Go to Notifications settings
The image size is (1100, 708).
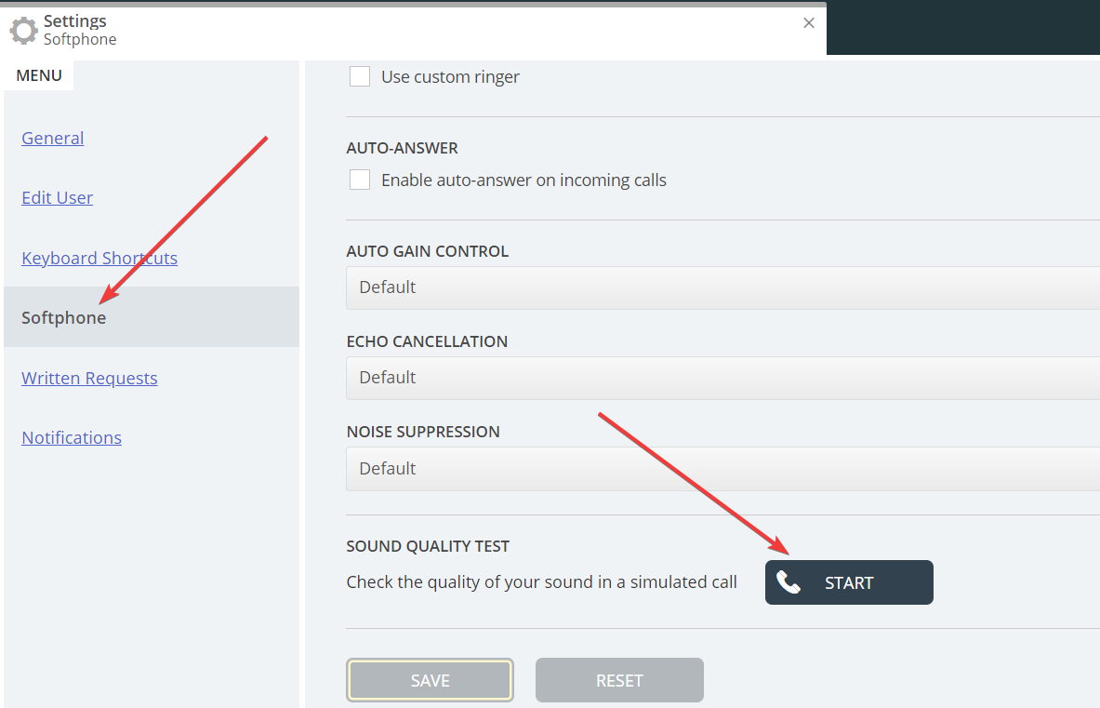point(72,437)
